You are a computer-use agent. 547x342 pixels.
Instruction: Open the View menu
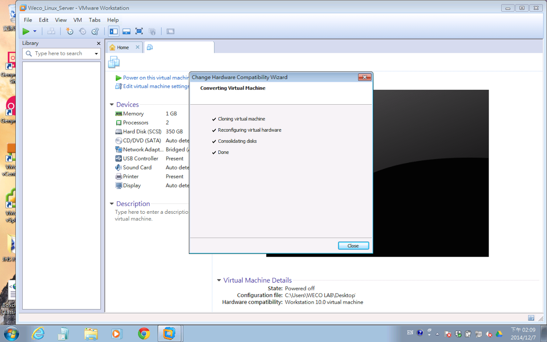(61, 20)
